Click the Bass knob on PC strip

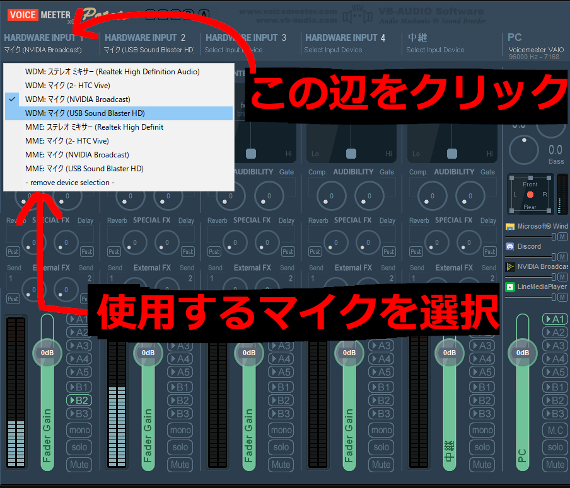[x=523, y=150]
